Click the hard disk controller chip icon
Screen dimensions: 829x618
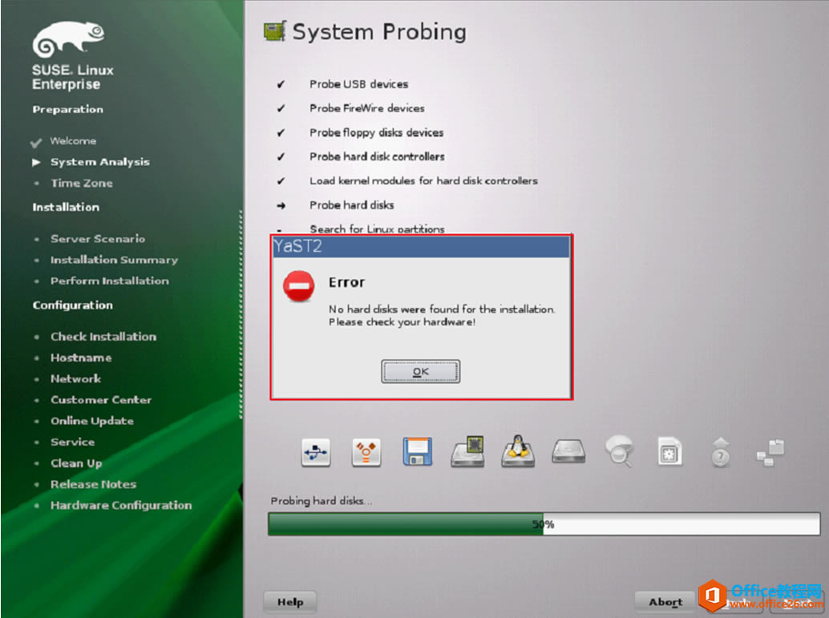click(468, 451)
